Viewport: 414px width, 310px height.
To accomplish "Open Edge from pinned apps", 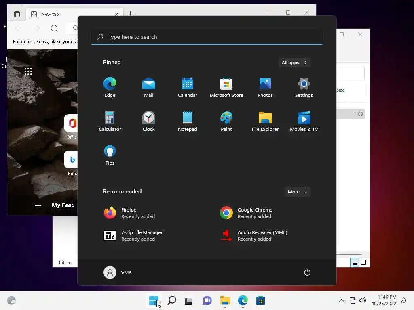I will pos(110,88).
